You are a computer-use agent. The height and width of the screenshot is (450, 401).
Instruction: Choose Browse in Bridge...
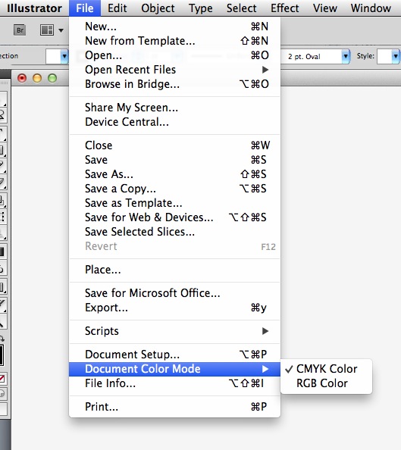174,84
